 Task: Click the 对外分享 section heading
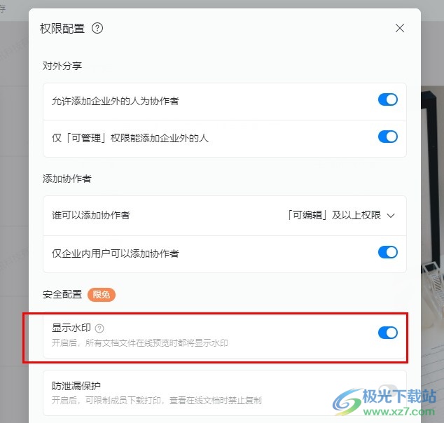click(x=62, y=66)
